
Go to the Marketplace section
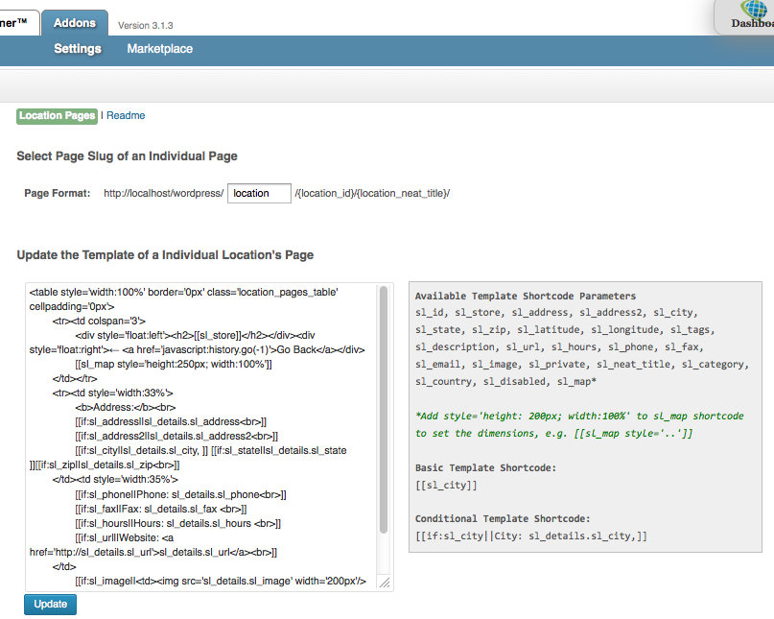click(159, 49)
